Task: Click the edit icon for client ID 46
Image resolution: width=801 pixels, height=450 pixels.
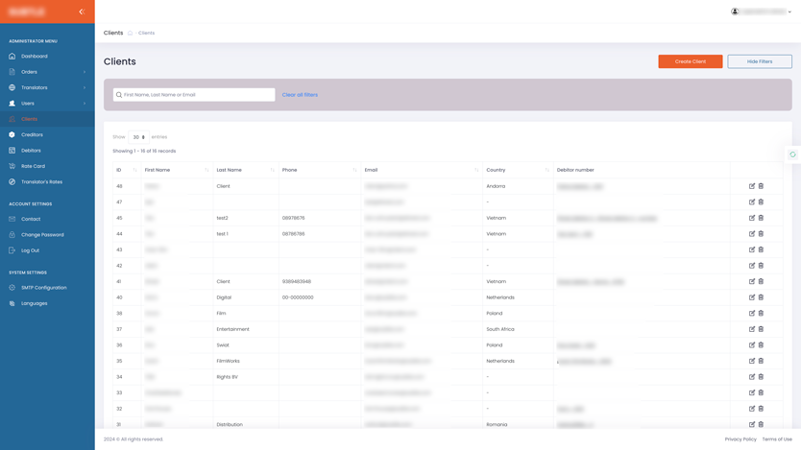Action: coord(752,186)
